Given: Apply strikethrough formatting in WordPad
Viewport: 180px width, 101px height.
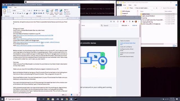Looking at the screenshot, I should click(20, 13).
